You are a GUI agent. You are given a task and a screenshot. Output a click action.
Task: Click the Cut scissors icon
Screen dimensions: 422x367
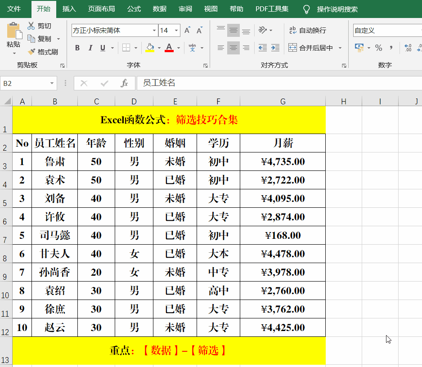coord(31,26)
